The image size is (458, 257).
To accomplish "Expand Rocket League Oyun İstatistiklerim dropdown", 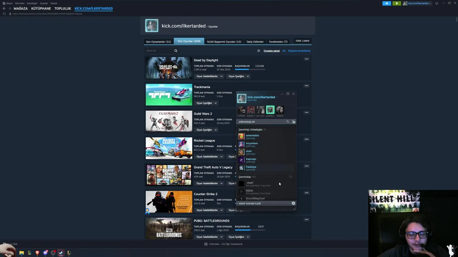I will click(209, 156).
